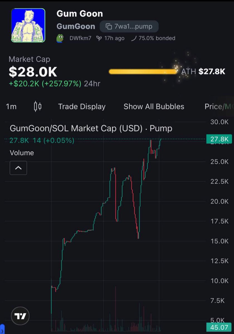Toggle the Trade Display option
The image size is (234, 334).
coord(82,106)
